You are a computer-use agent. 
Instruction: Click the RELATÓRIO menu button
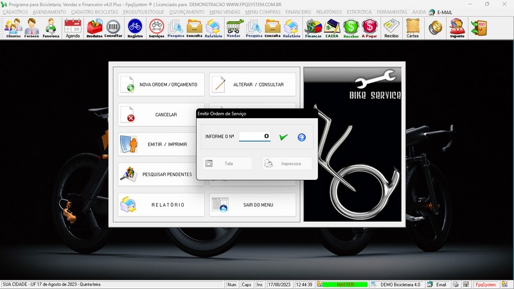[161, 205]
